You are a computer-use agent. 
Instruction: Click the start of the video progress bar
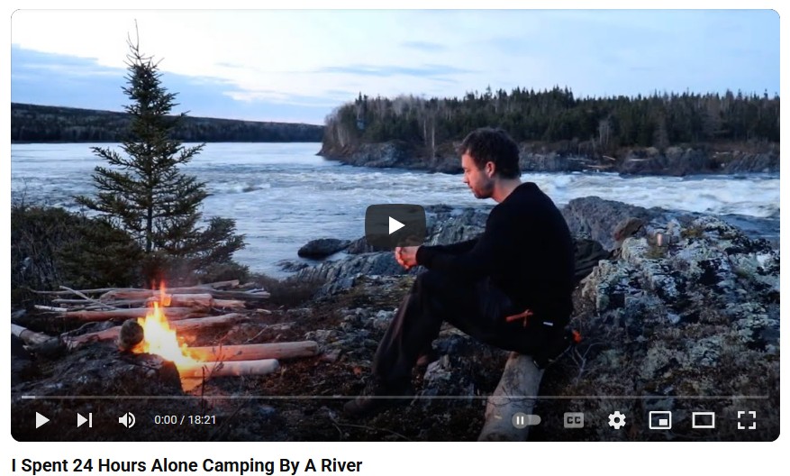click(23, 398)
